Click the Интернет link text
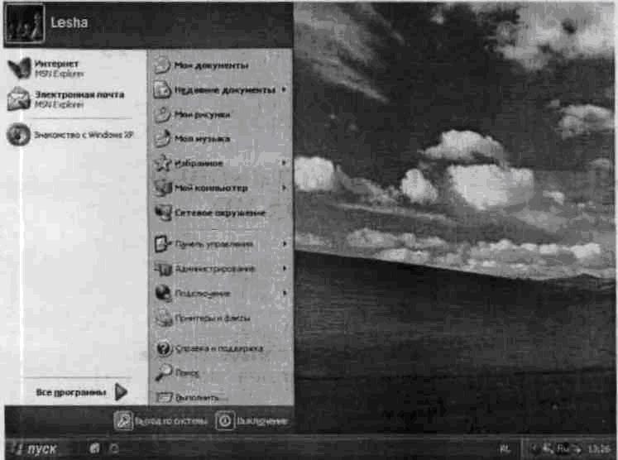This screenshot has width=618, height=460. pos(56,64)
